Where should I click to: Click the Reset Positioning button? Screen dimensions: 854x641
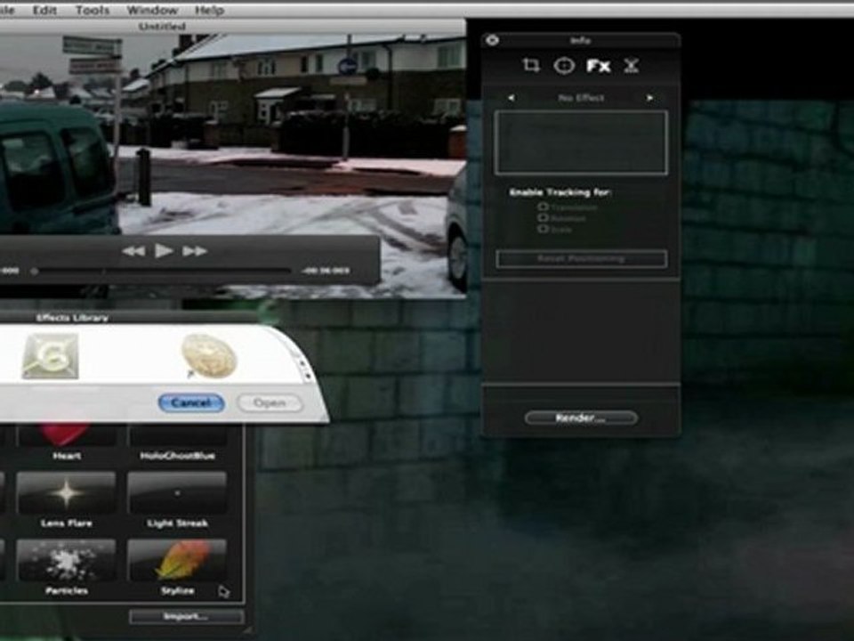(581, 258)
